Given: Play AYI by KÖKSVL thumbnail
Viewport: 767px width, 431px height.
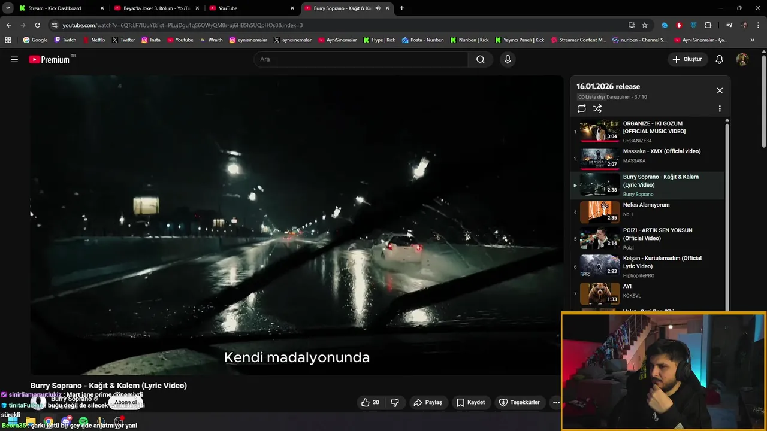Looking at the screenshot, I should [600, 293].
